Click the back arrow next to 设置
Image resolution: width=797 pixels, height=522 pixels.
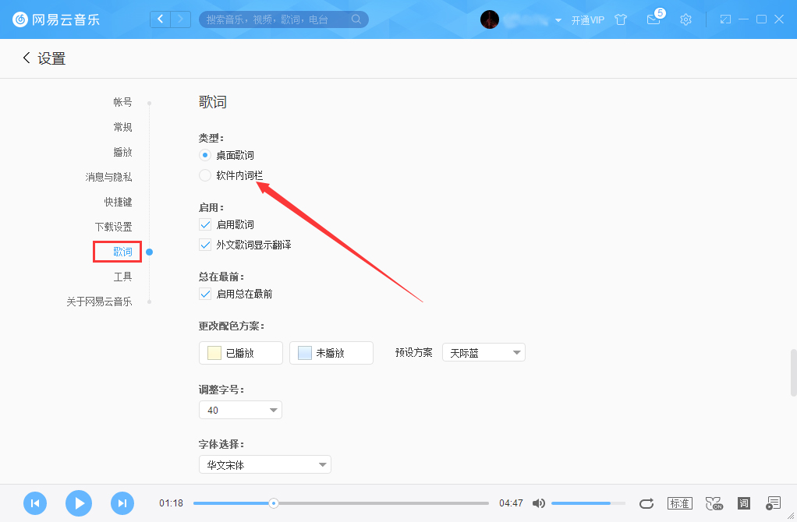pyautogui.click(x=26, y=58)
